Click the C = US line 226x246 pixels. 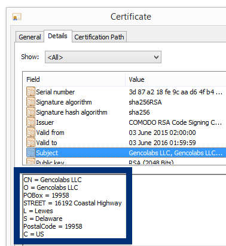point(33,234)
